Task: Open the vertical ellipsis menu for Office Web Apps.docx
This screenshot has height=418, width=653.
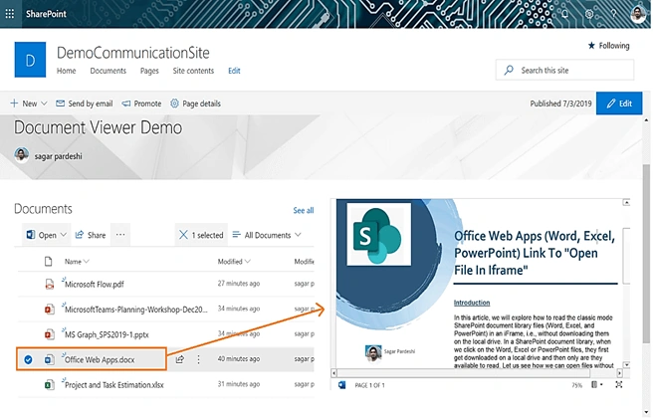Action: 198,359
